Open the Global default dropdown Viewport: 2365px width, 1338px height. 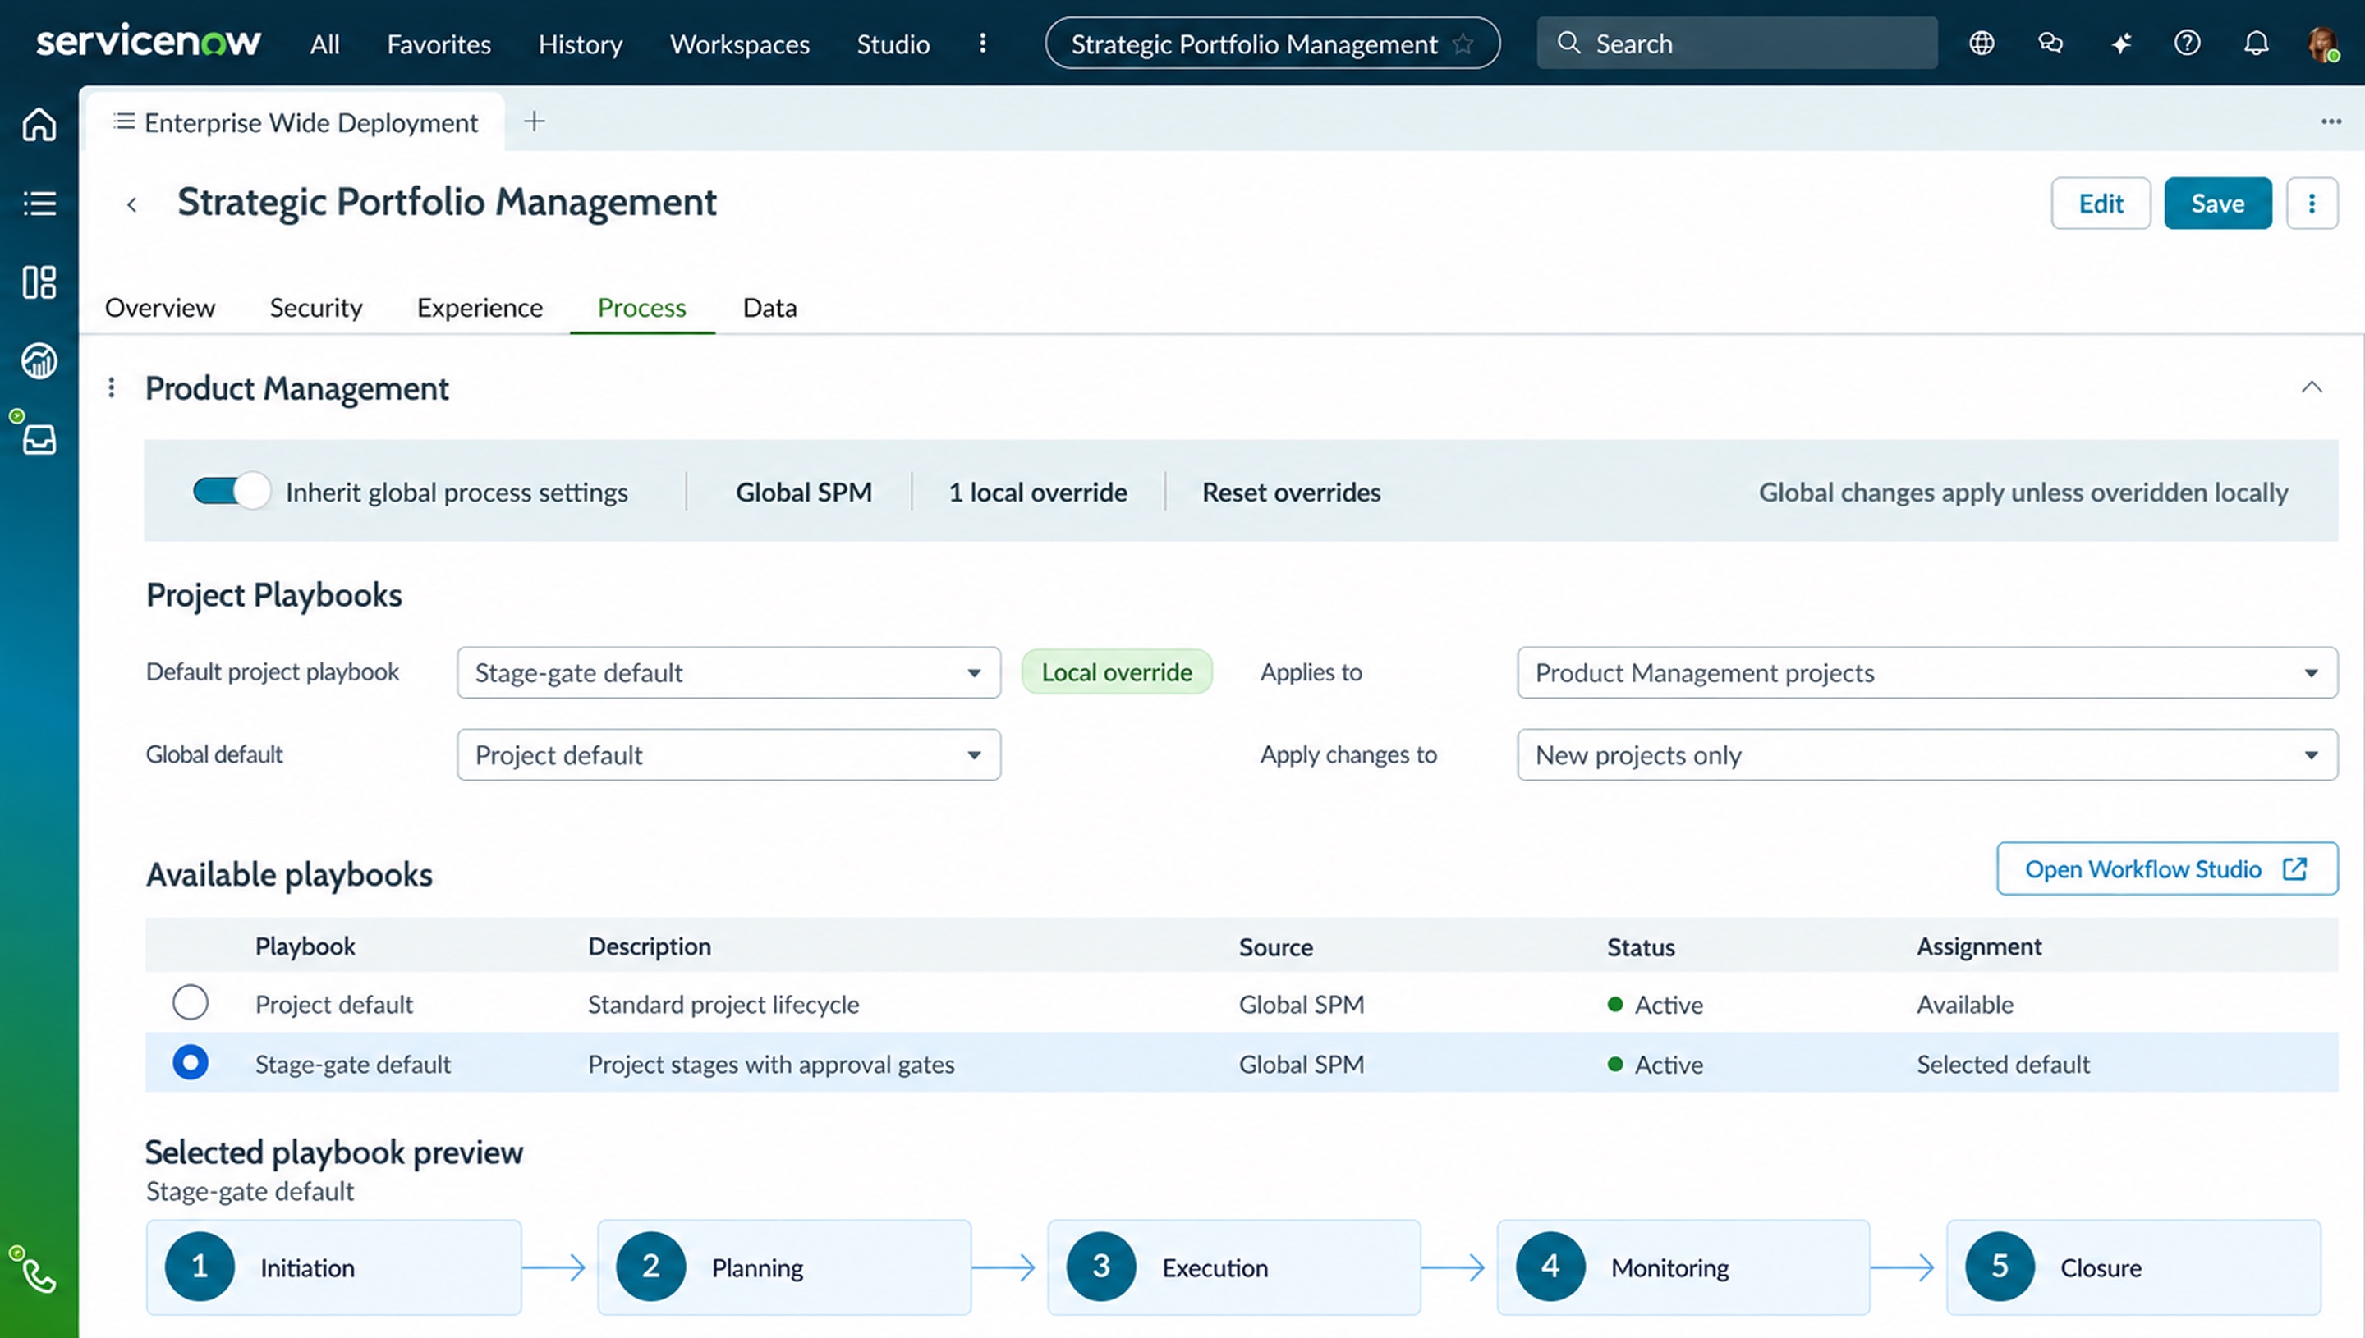tap(729, 755)
